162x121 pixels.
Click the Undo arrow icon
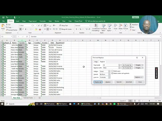7,17
